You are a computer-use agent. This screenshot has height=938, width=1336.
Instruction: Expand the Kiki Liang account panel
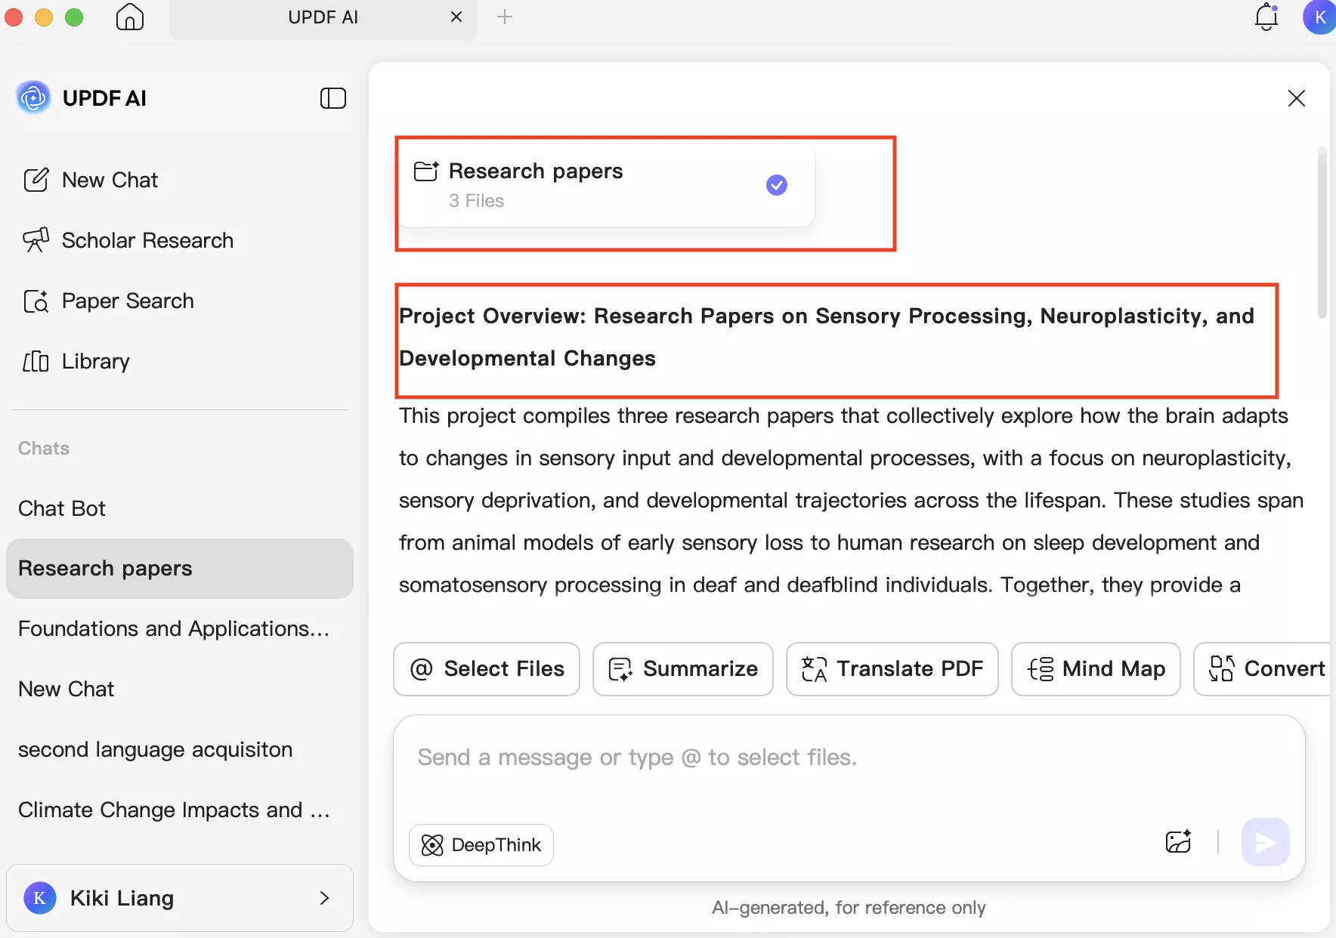[325, 898]
